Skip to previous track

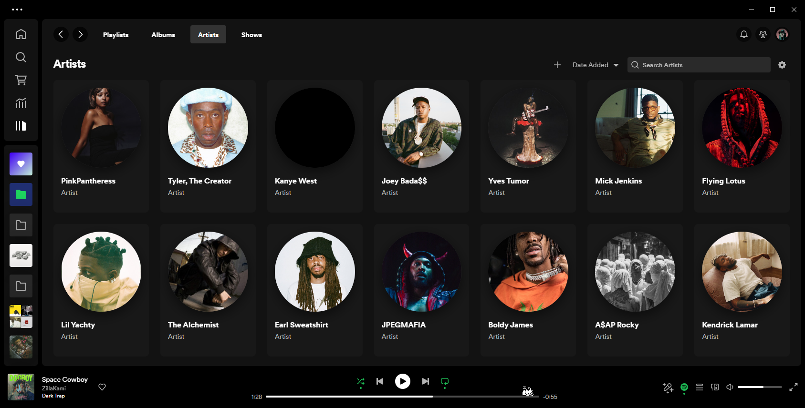pyautogui.click(x=380, y=381)
